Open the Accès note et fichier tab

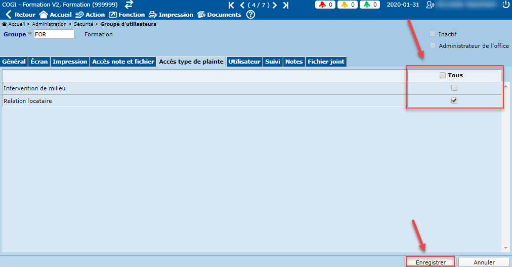click(x=123, y=62)
